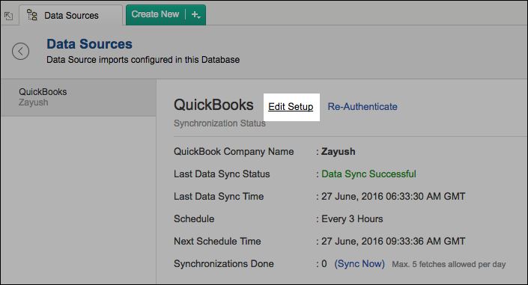
Task: Click the large QuickBooks title
Action: pyautogui.click(x=213, y=105)
